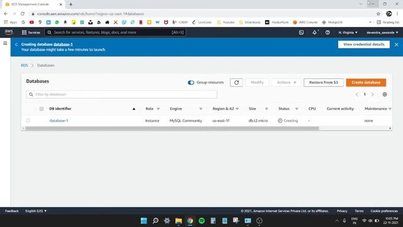
Task: Show more bookmarks overflow arrow
Action: tap(370, 23)
